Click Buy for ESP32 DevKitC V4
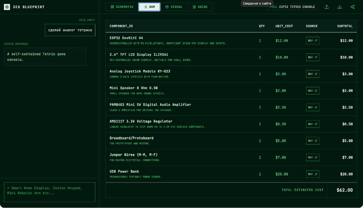 coord(312,41)
